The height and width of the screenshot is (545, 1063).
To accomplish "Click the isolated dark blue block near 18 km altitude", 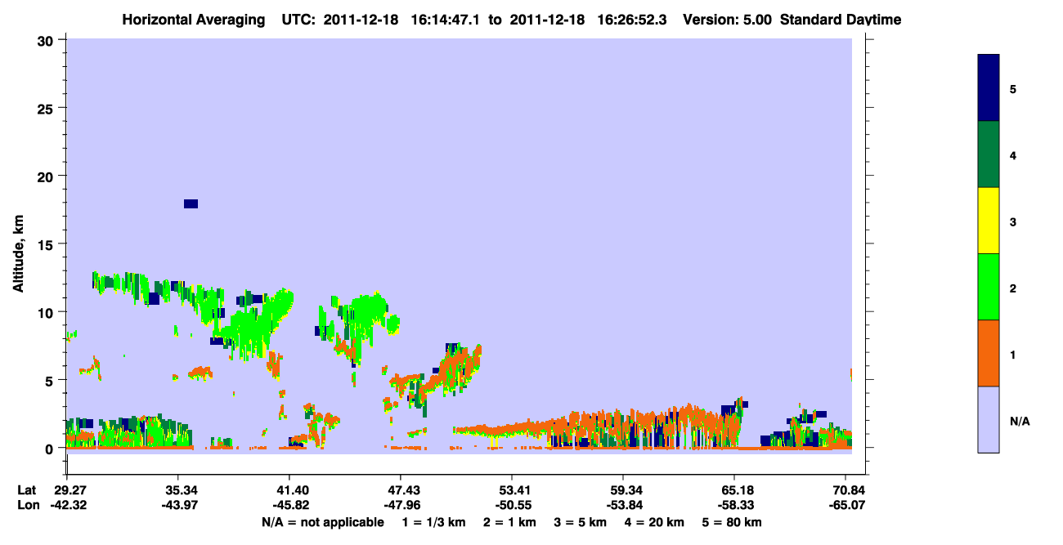I will pos(191,203).
